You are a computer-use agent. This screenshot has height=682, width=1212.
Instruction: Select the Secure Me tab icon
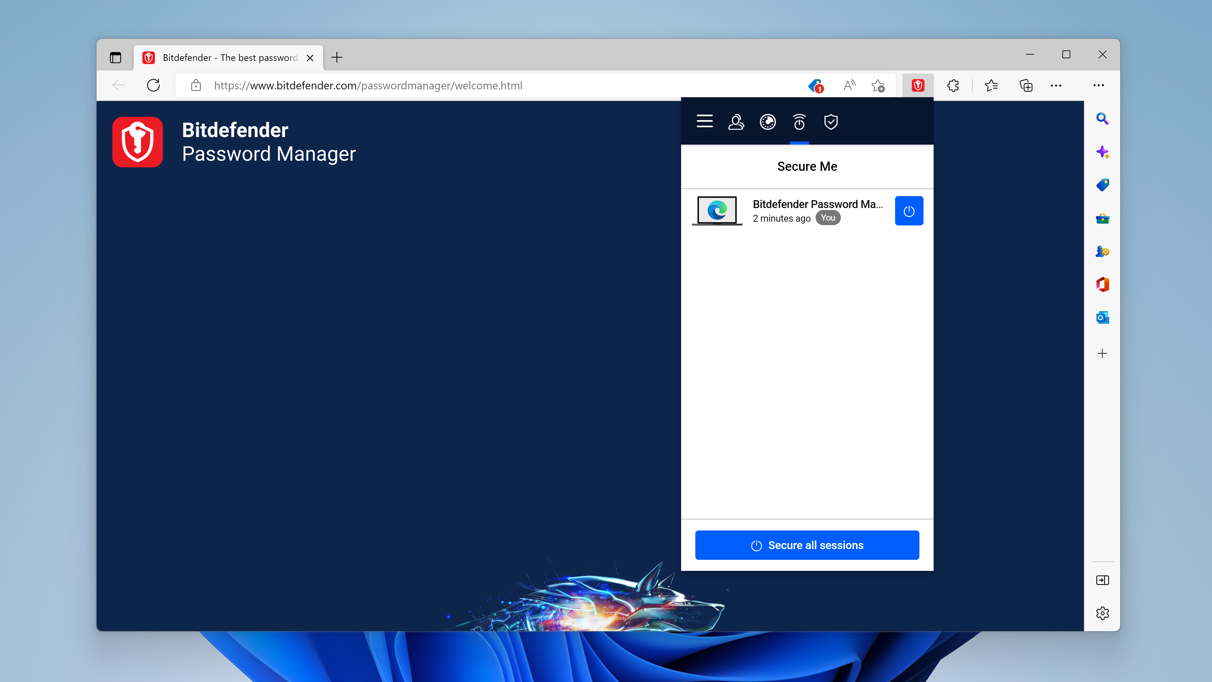click(x=799, y=122)
